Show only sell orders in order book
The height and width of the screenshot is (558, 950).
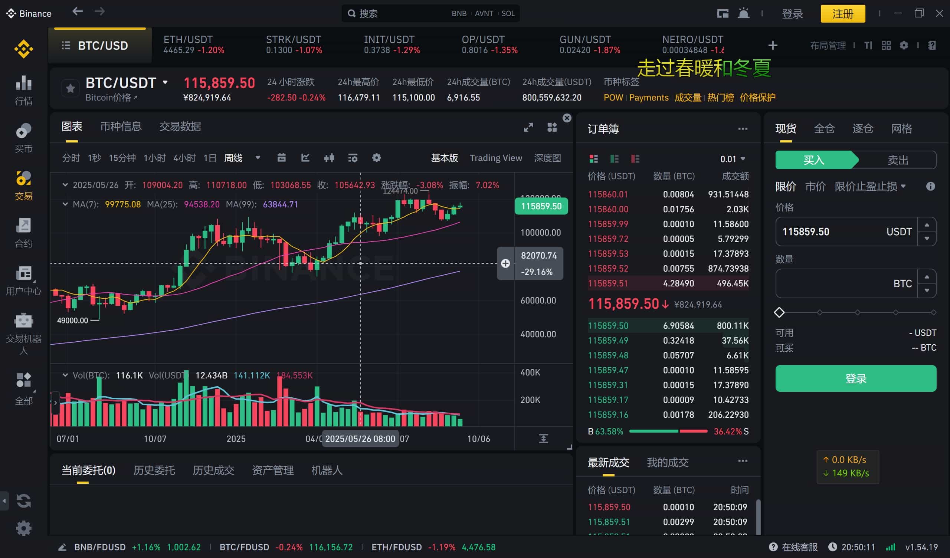[x=635, y=159]
